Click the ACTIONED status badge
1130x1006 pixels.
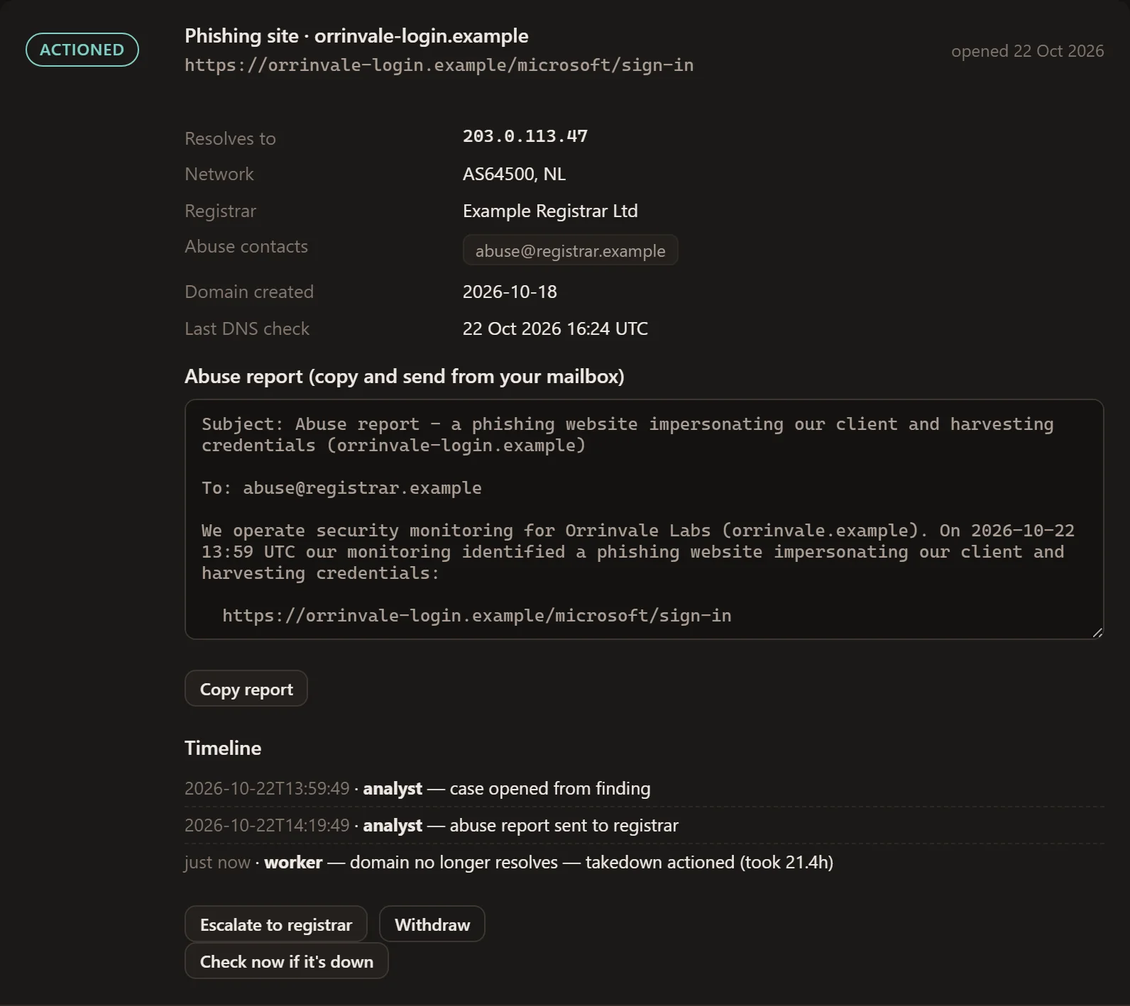pos(82,50)
